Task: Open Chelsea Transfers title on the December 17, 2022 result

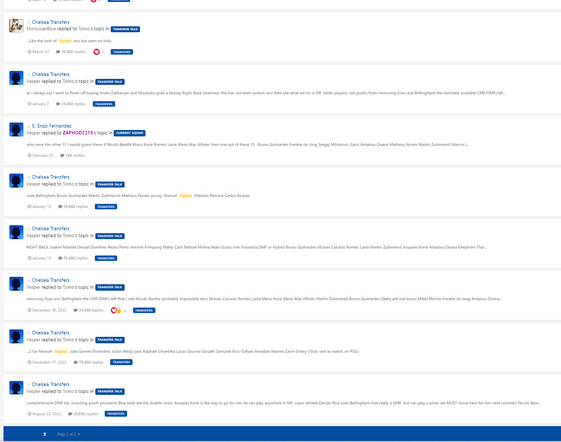Action: click(51, 332)
